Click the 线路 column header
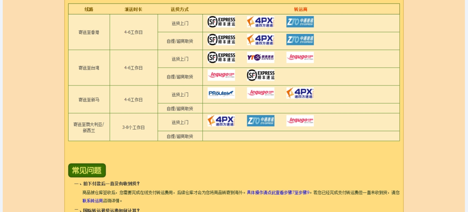Screen dimensions: 468x212 tap(89, 9)
